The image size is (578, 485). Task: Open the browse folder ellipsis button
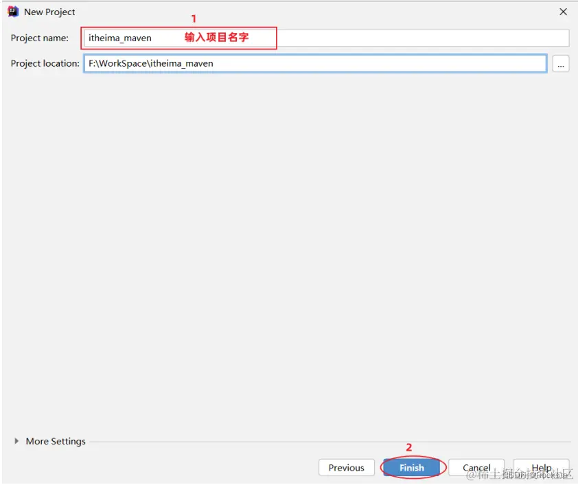[561, 64]
